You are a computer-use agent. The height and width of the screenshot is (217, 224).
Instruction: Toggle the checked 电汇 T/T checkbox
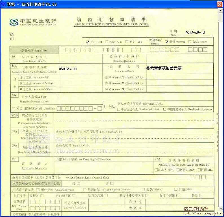click(87, 42)
